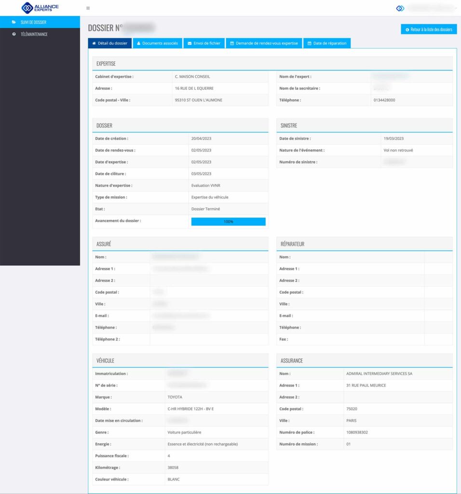Image resolution: width=461 pixels, height=494 pixels.
Task: Toggle the hamburger sidebar menu icon
Action: [x=88, y=8]
